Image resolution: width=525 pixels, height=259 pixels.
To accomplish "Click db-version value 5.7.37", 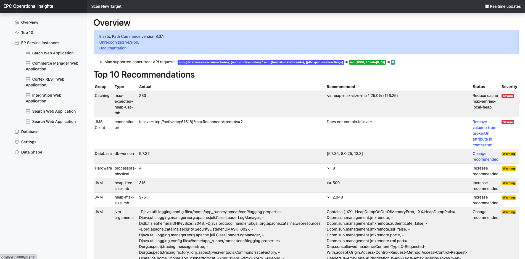I will 144,154.
